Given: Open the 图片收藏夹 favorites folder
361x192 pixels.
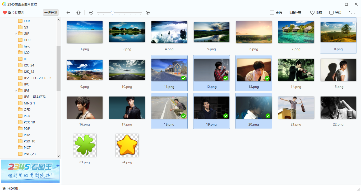Looking at the screenshot, I should pyautogui.click(x=13, y=13).
